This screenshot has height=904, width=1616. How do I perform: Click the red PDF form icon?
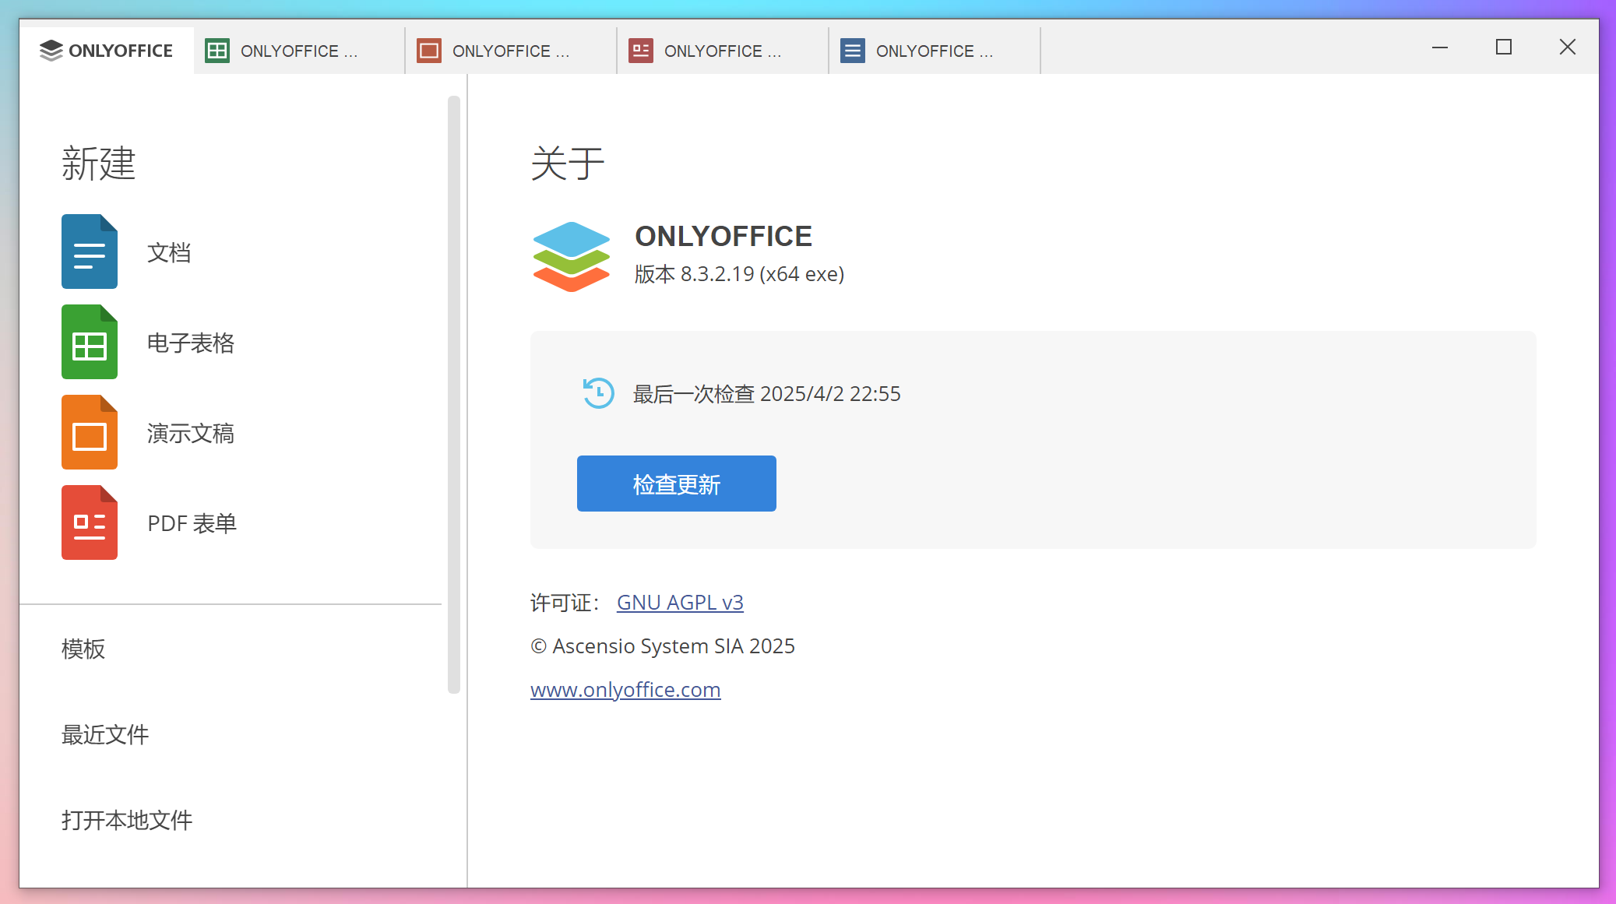pos(89,522)
